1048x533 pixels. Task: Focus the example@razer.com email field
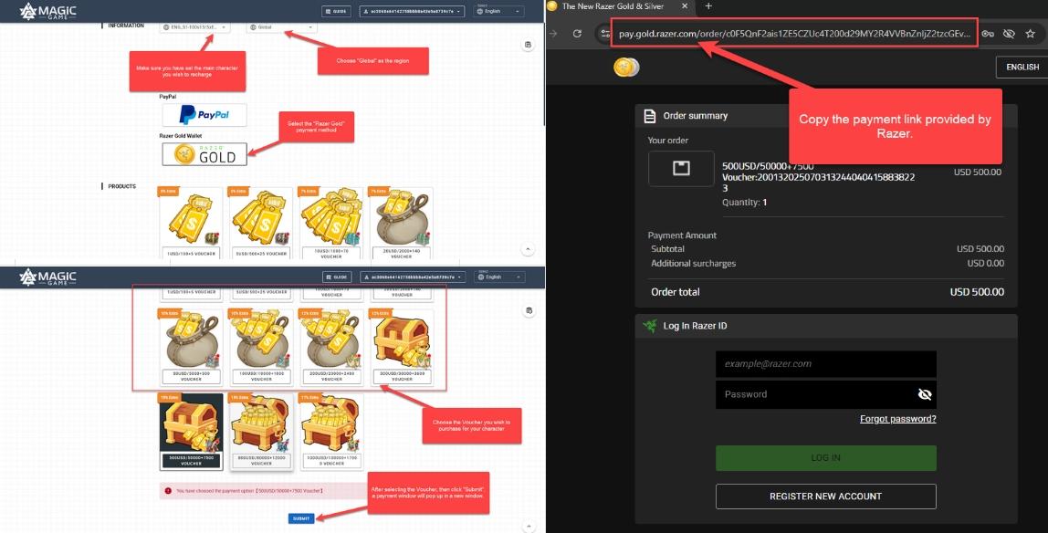click(825, 364)
